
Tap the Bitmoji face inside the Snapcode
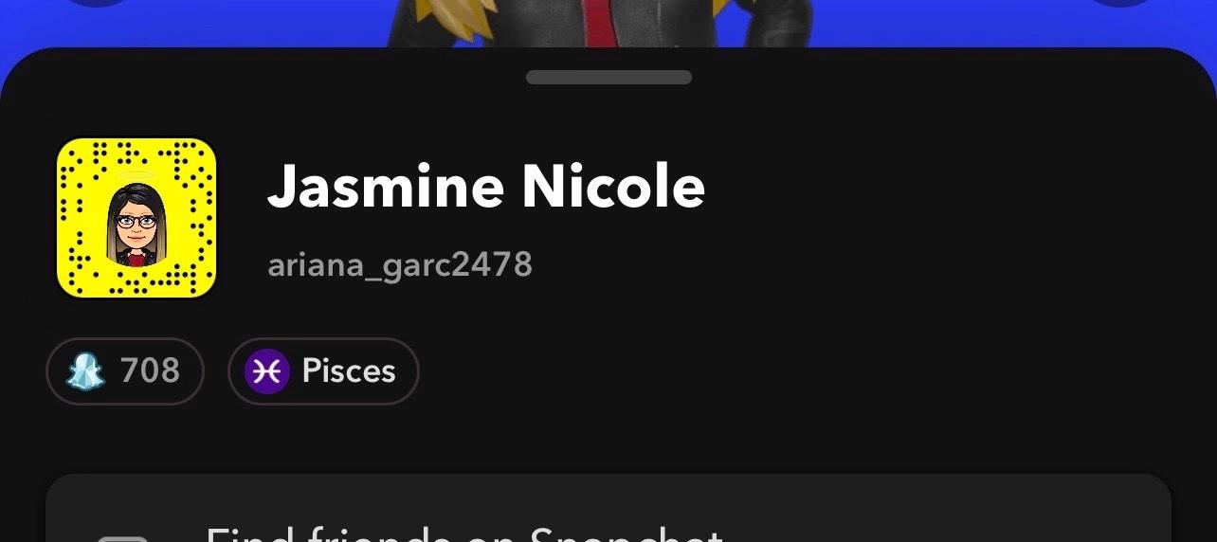[x=137, y=222]
